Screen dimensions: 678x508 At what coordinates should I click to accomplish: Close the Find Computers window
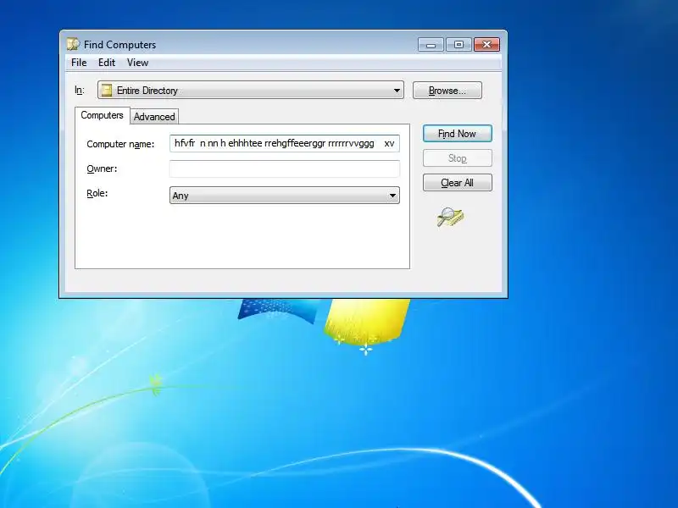(486, 45)
